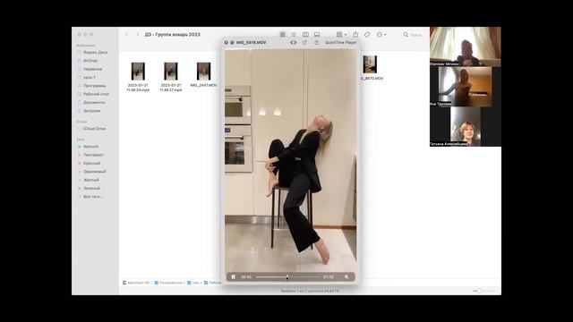Select Stanislav's video tile in the call
Screen dimensions: 573x322
pos(466,47)
